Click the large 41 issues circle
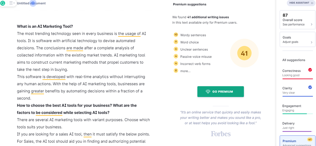 click(x=244, y=53)
